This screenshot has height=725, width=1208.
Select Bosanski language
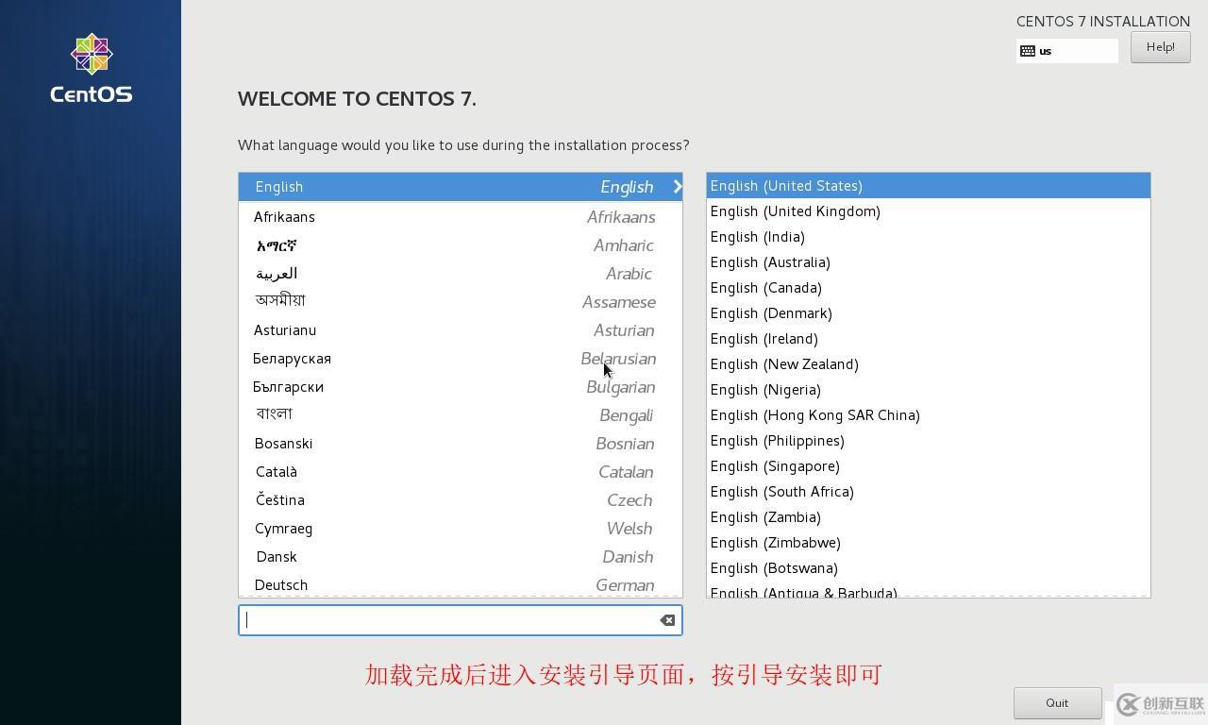[461, 444]
